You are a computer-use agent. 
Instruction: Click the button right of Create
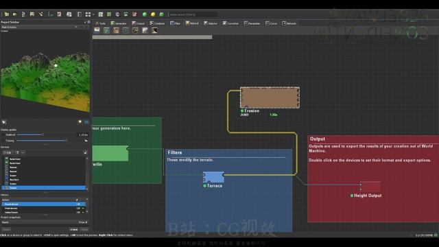(84, 229)
